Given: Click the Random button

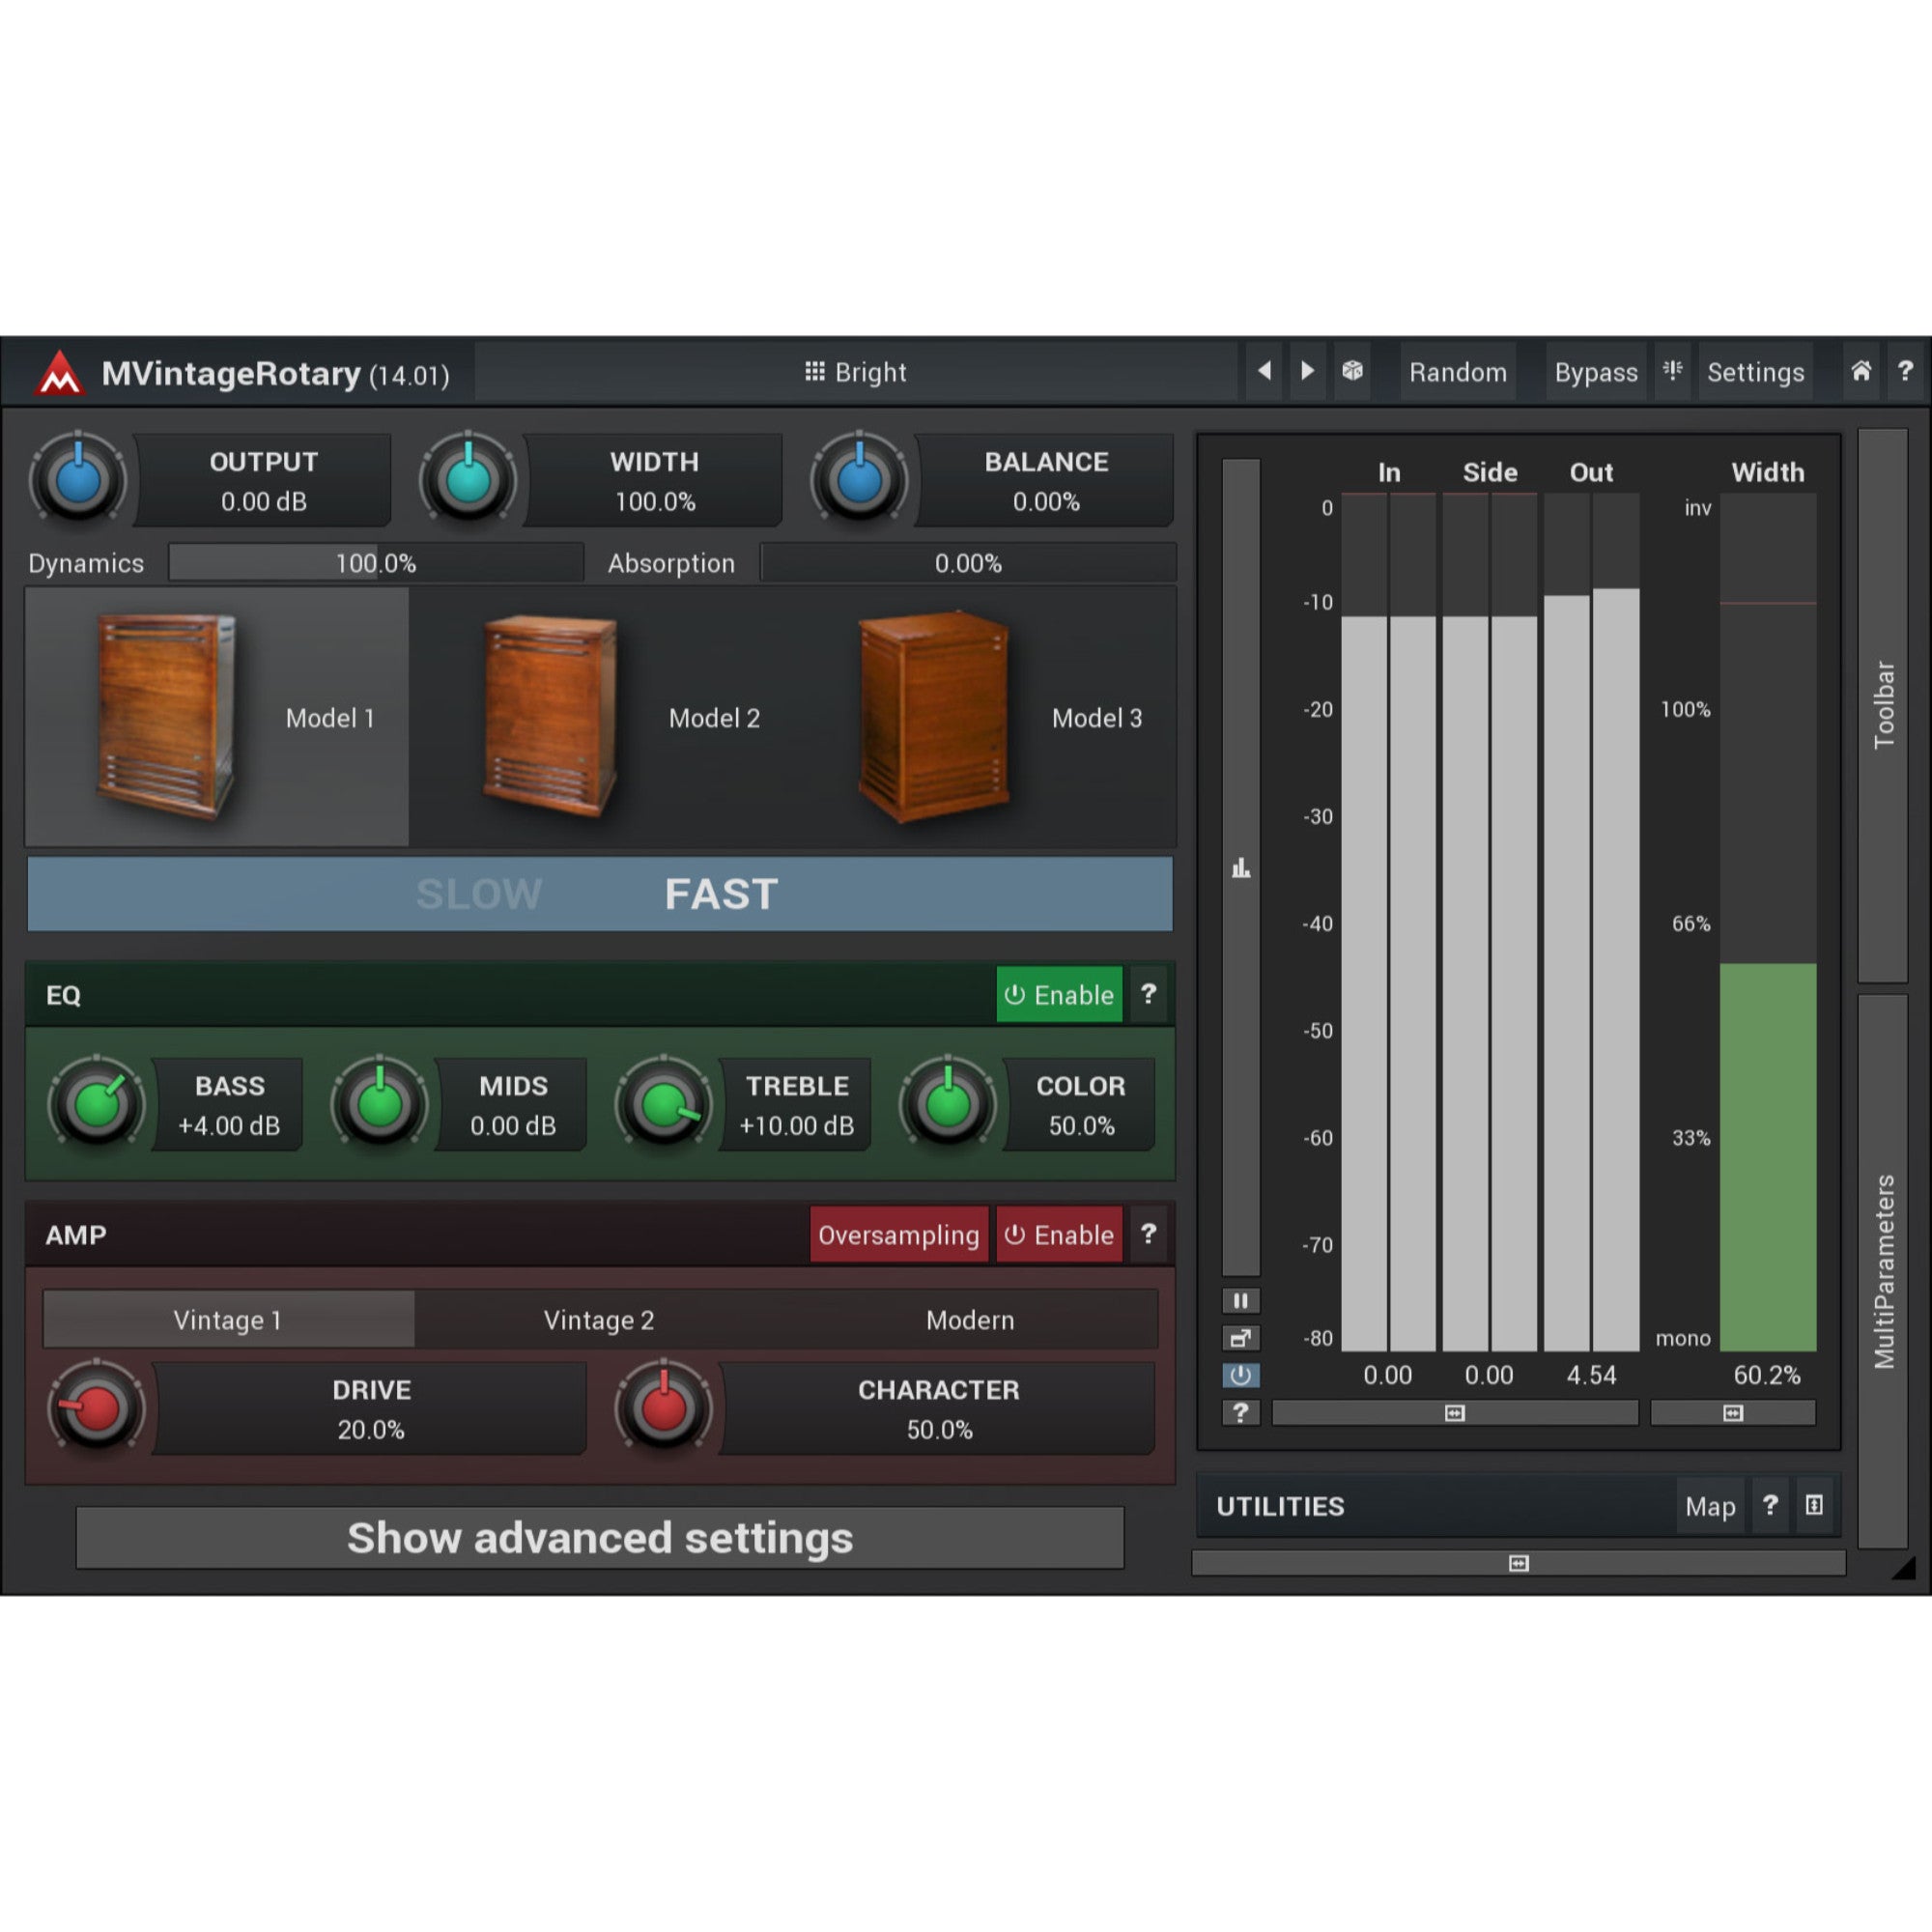Looking at the screenshot, I should 1457,372.
